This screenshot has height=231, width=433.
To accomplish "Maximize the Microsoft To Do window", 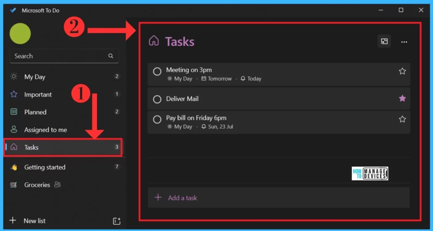I will click(x=401, y=10).
